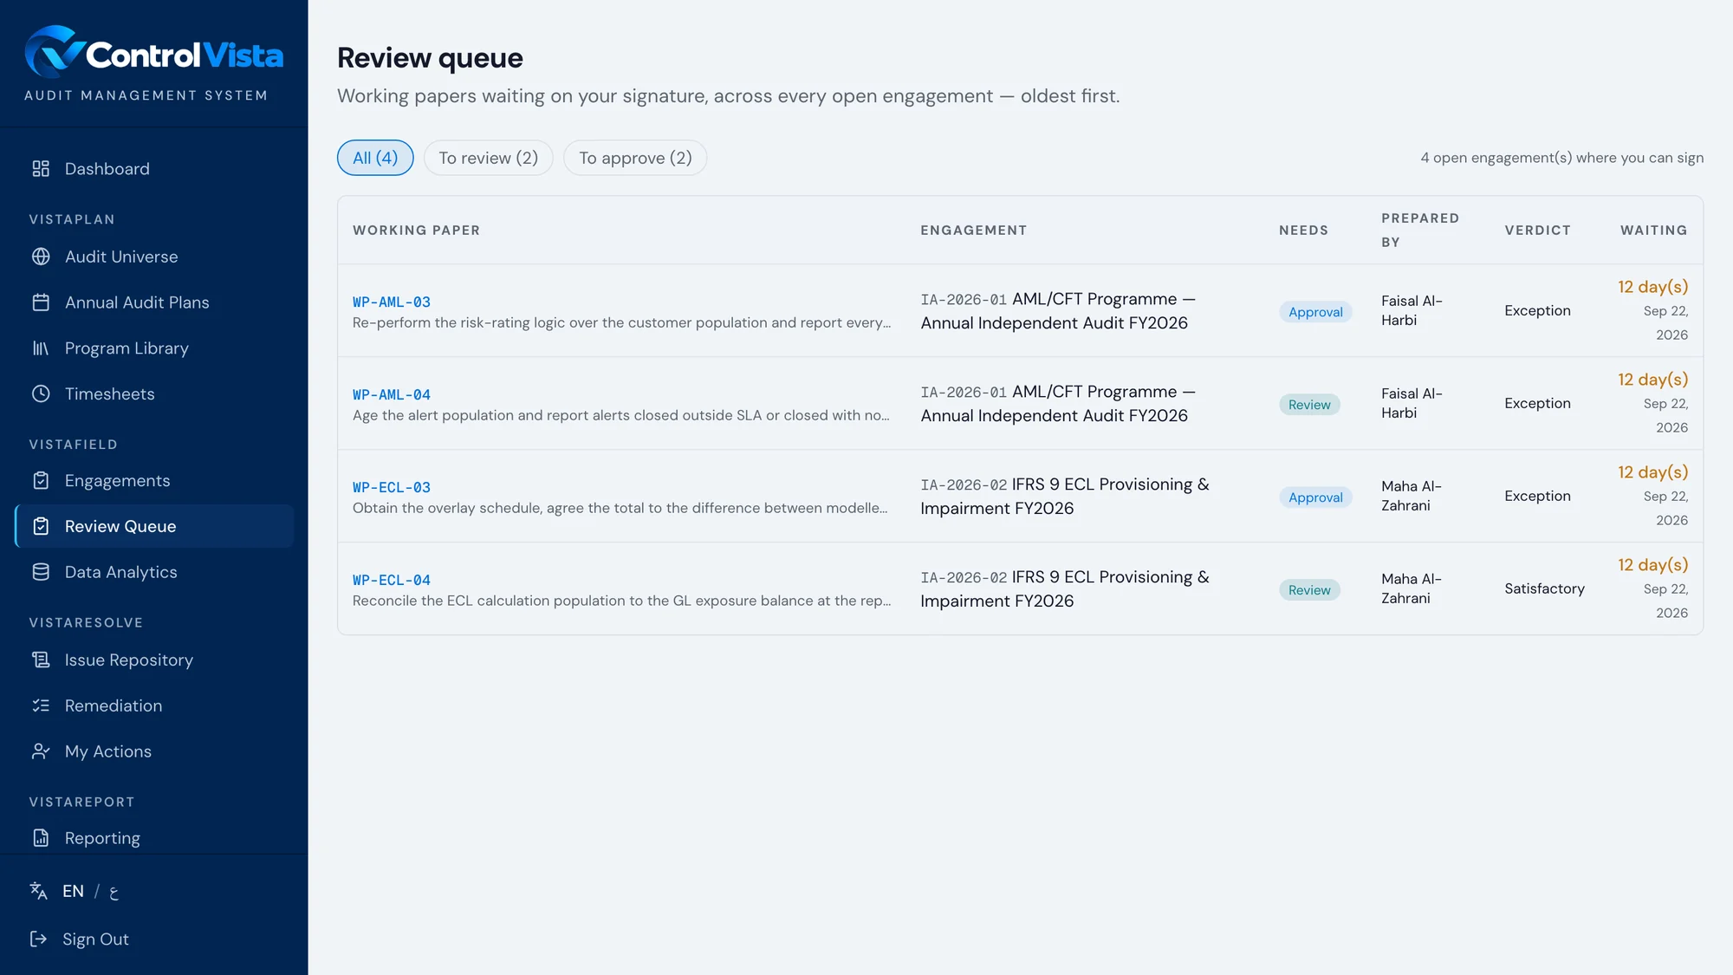Click Approval badge on WP-ECL-03 row

(x=1315, y=497)
